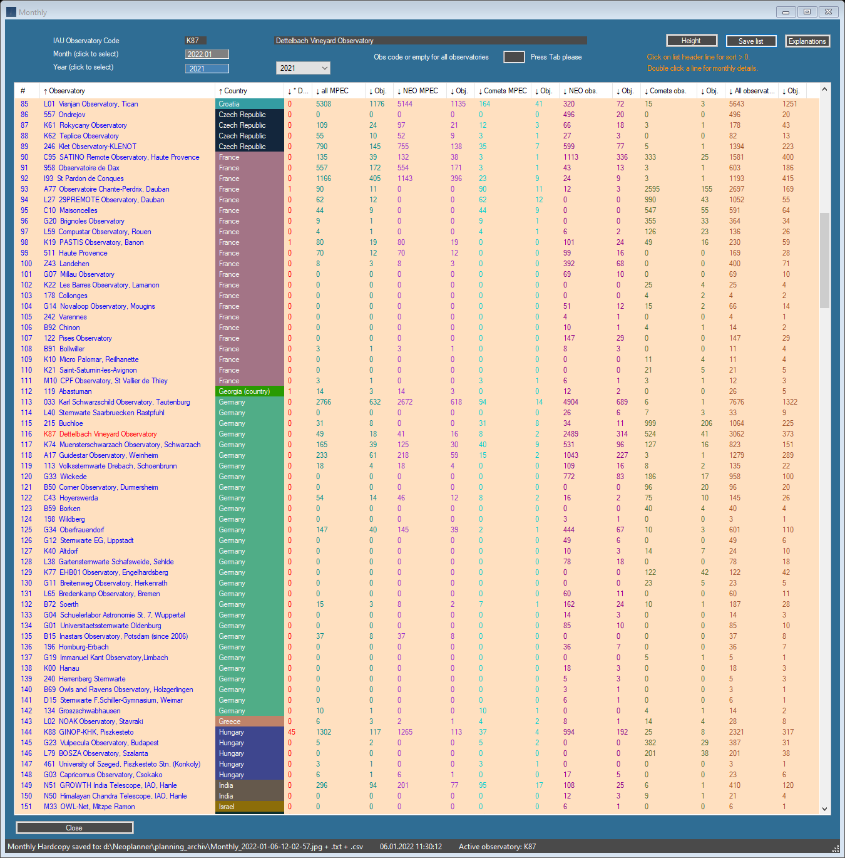Screen dimensions: 845x858
Task: Select row B72 Soerth
Action: (416, 604)
